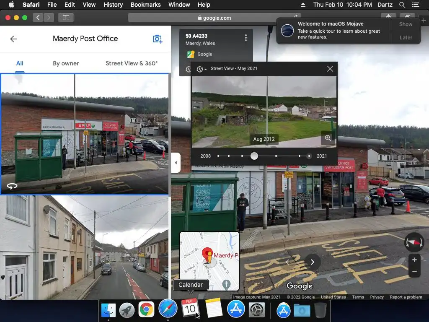
Task: Open System Preferences from the Dock
Action: click(257, 310)
